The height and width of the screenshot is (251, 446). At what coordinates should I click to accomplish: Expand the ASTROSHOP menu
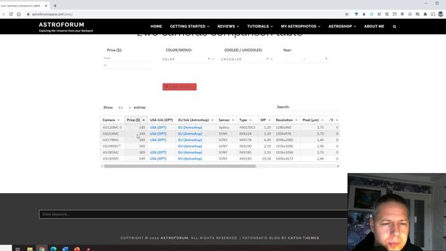point(342,26)
